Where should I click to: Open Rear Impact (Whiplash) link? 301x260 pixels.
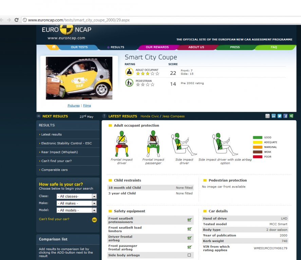tap(59, 152)
